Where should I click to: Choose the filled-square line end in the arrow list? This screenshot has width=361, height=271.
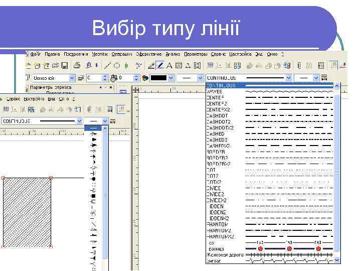click(x=93, y=196)
